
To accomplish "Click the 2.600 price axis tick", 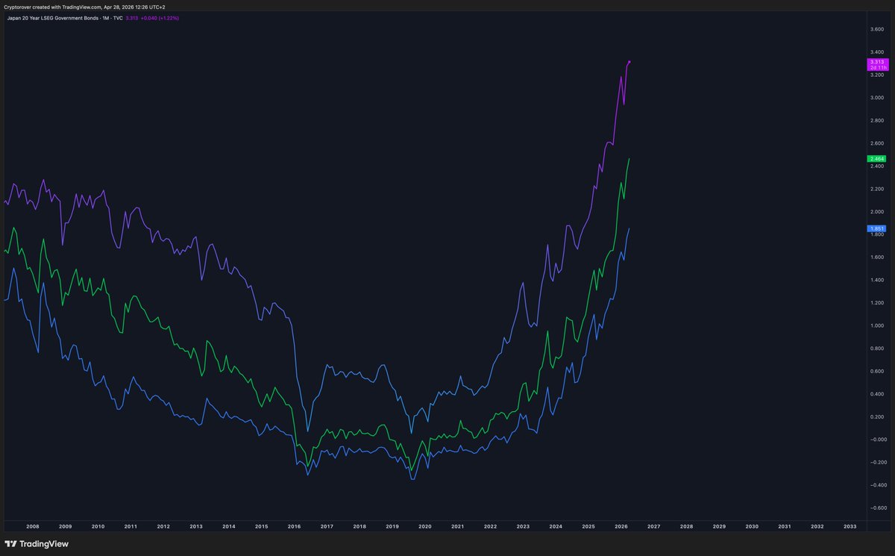I will tap(877, 143).
